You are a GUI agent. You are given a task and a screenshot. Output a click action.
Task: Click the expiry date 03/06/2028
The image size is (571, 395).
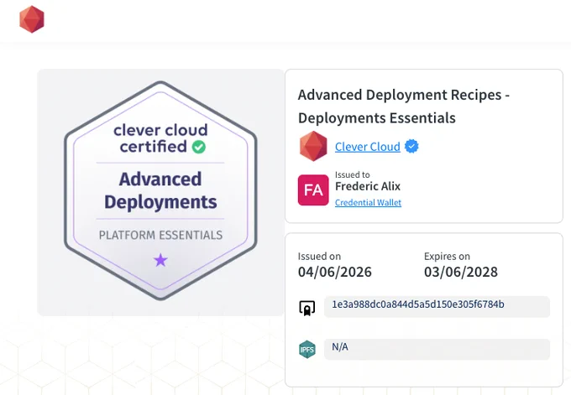[461, 272]
